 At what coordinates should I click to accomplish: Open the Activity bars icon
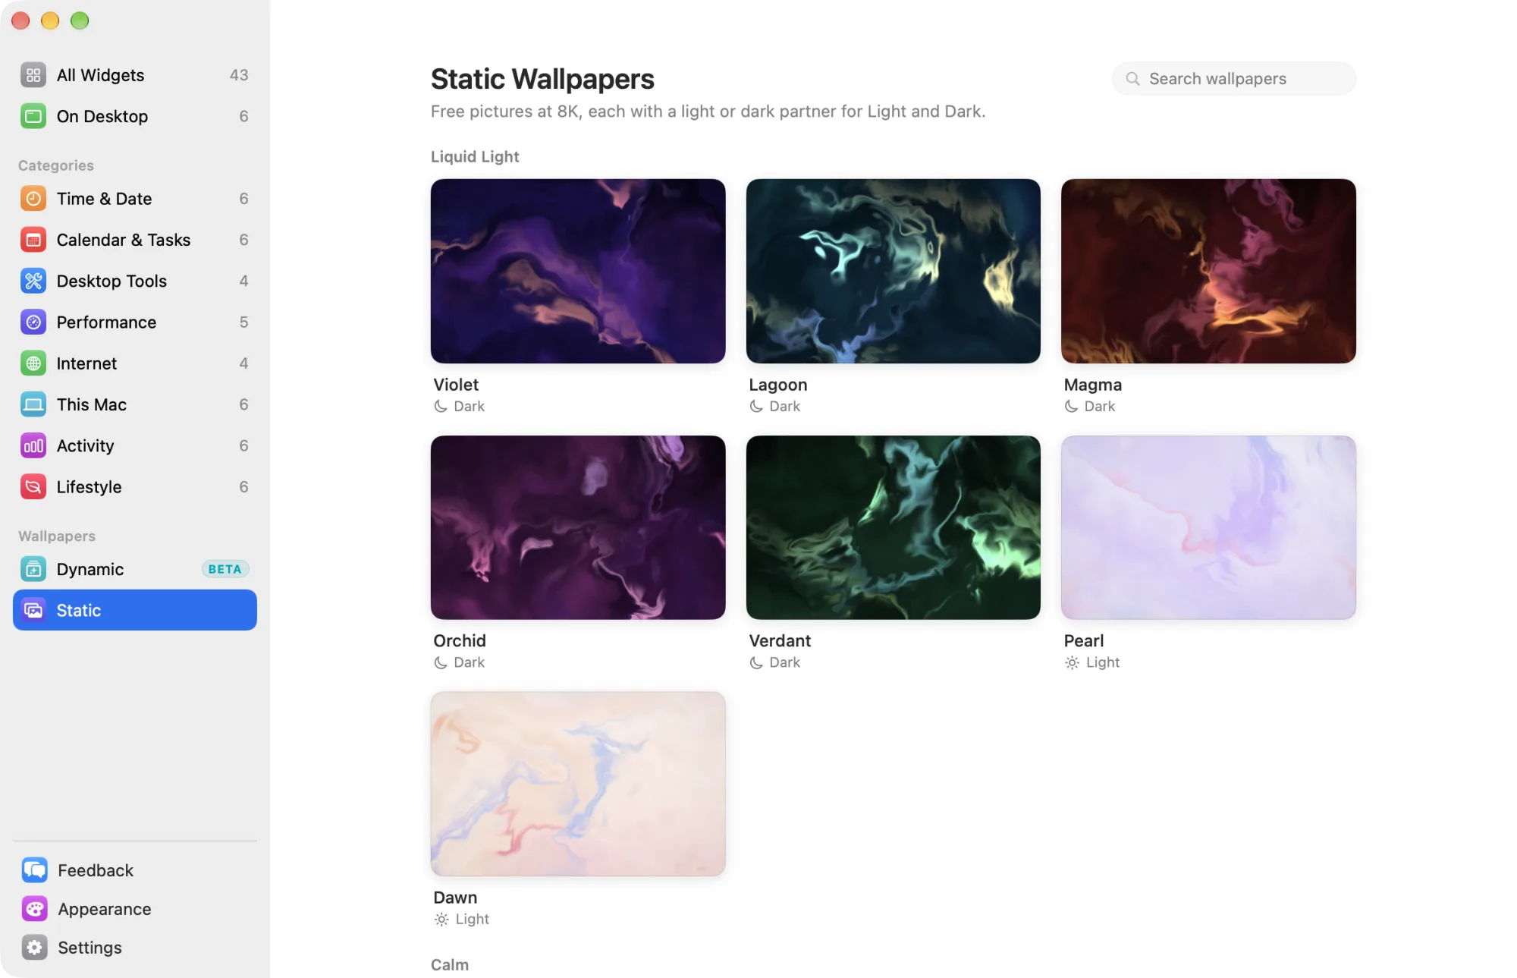click(x=33, y=446)
